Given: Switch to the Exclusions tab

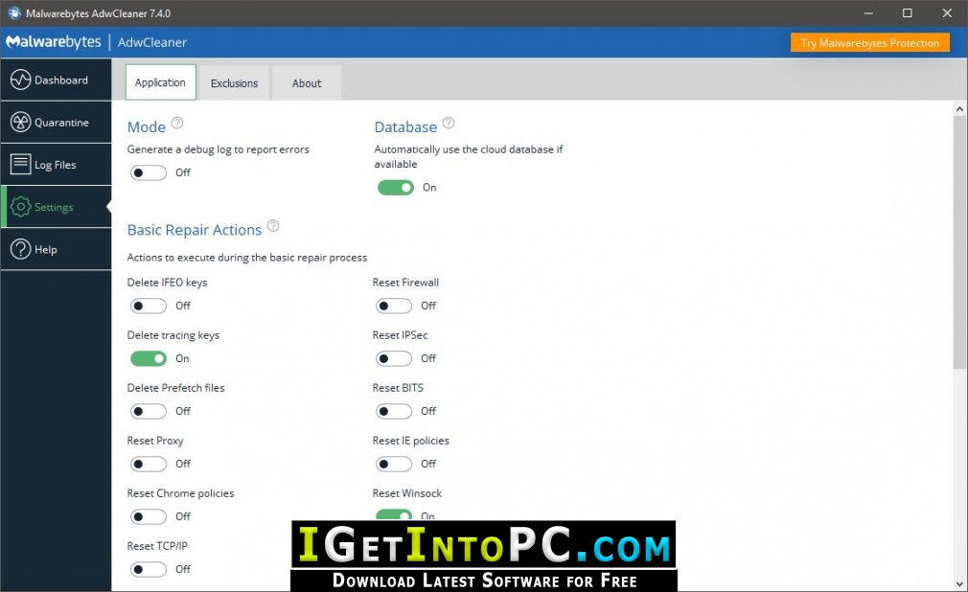Looking at the screenshot, I should [x=234, y=83].
